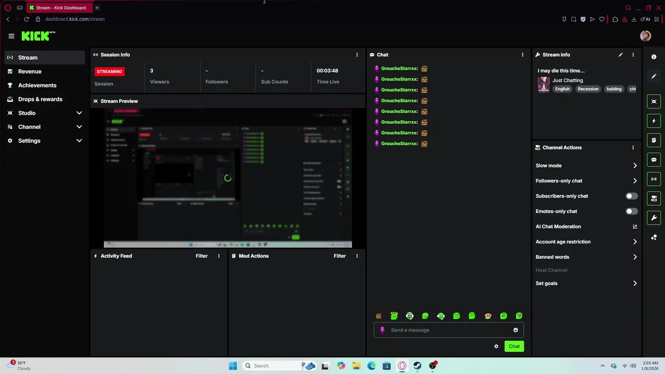This screenshot has height=374, width=665.
Task: Click the purple microphone badge in message box
Action: point(382,330)
